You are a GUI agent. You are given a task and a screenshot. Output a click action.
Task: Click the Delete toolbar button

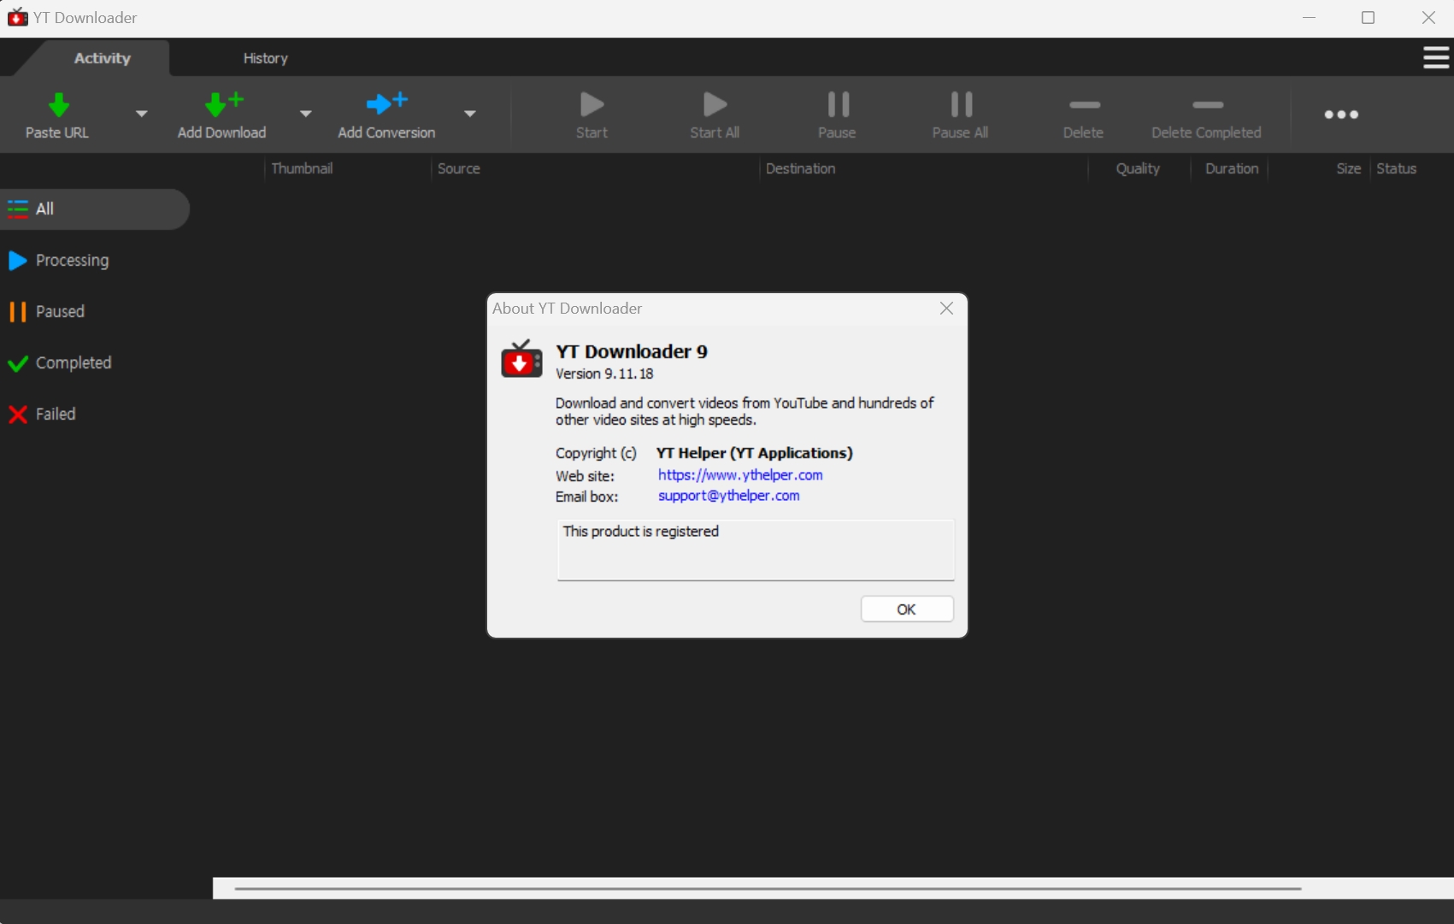point(1084,115)
